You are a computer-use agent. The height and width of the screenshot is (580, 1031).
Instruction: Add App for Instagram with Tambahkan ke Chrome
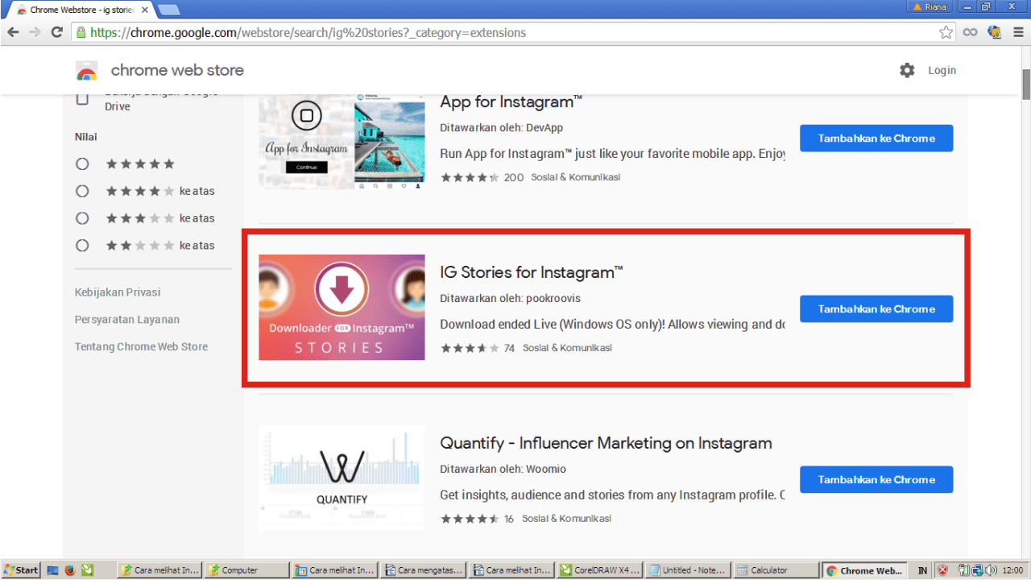point(876,138)
